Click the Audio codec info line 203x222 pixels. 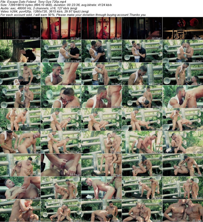point(39,9)
